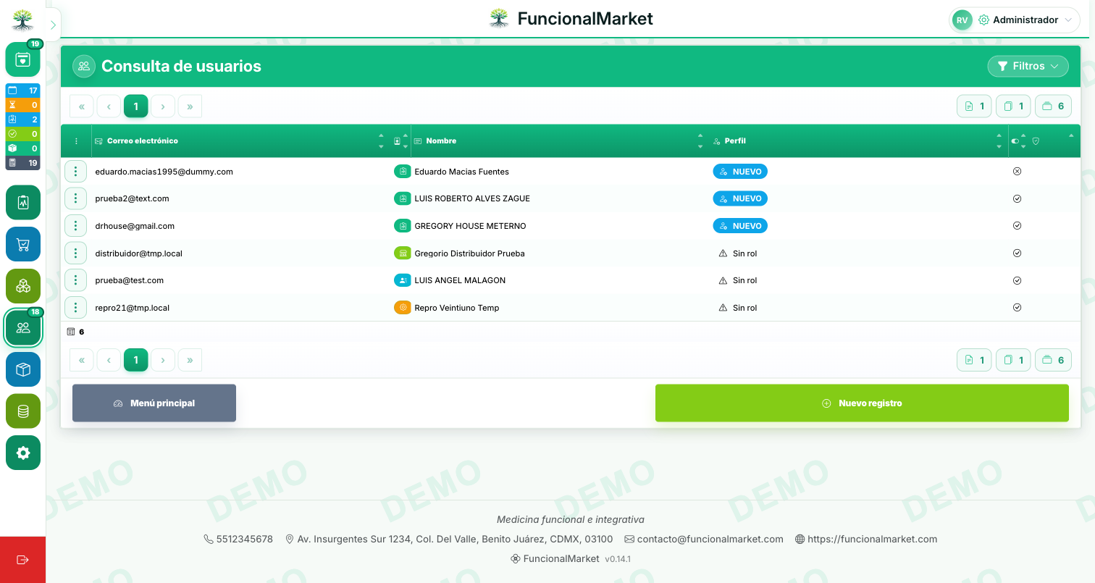Sort by the Nombre column header
Screen dimensions: 1095x583
click(560, 141)
